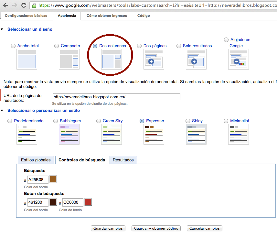Go to the Código tab
277x239 pixels.
pyautogui.click(x=144, y=16)
